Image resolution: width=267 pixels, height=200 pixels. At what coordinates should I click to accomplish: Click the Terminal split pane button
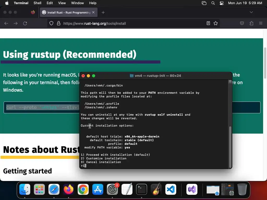coord(230,82)
